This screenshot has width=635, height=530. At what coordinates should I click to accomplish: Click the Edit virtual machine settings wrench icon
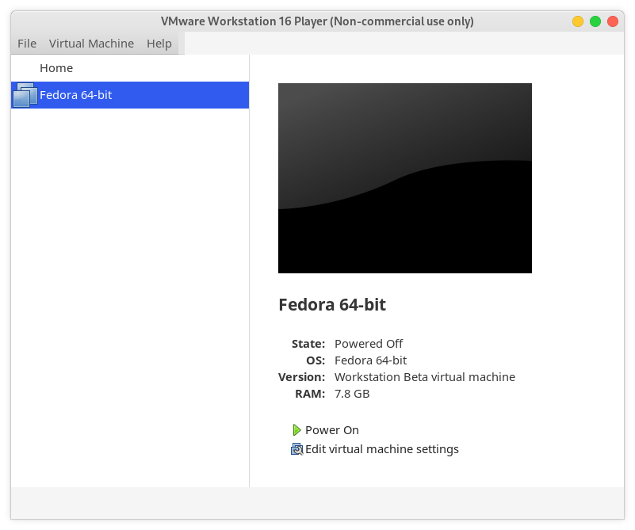tap(296, 449)
